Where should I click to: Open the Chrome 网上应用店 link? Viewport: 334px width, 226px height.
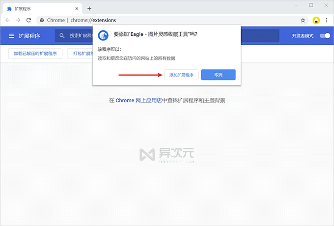(139, 100)
